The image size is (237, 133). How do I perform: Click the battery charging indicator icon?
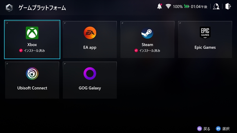(187, 6)
